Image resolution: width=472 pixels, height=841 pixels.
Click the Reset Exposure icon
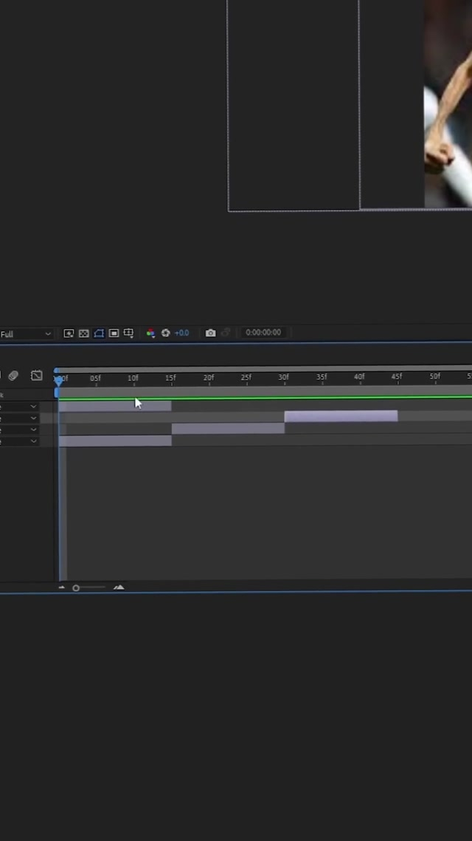tap(165, 333)
